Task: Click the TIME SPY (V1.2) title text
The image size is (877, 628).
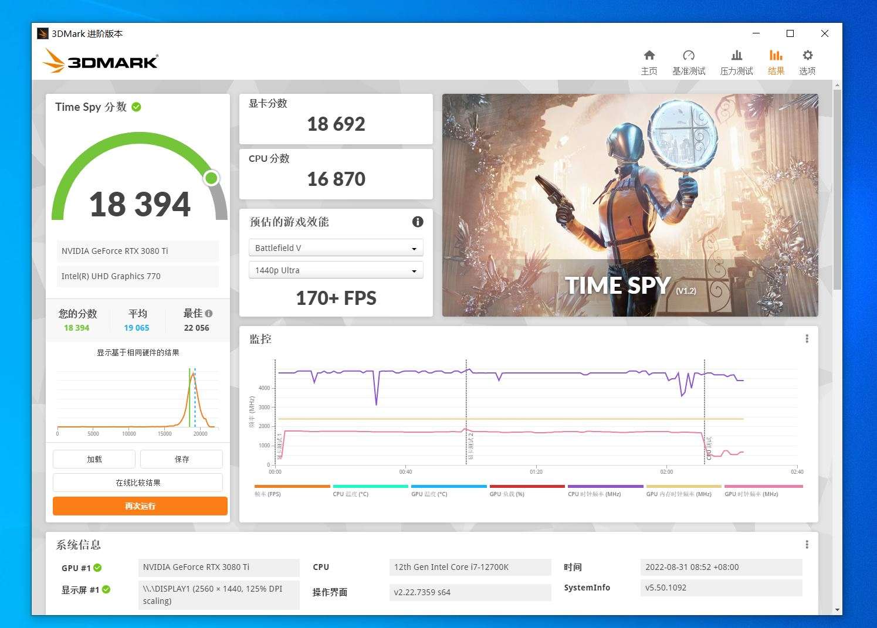Action: 631,286
